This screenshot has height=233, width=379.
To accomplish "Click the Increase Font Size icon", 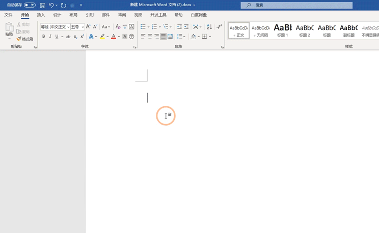I will [88, 26].
